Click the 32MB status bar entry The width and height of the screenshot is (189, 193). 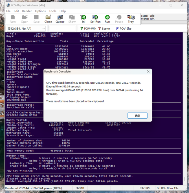80,188
